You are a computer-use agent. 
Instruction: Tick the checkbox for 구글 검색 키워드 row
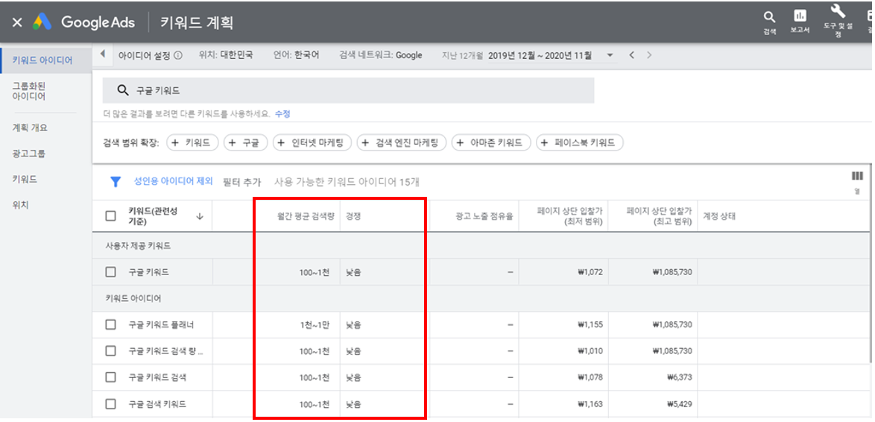(x=110, y=403)
